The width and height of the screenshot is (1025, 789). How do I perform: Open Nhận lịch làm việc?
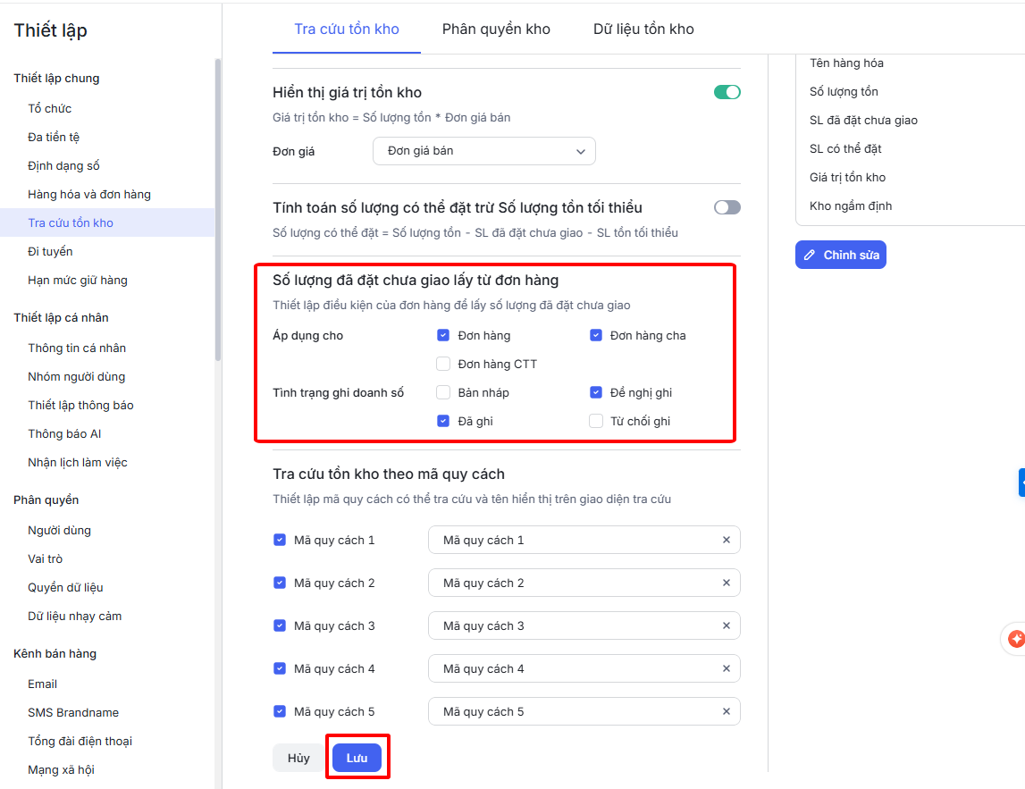coord(77,462)
